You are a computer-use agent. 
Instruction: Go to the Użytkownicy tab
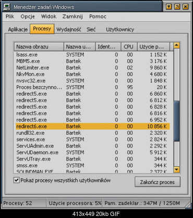[x=120, y=29]
